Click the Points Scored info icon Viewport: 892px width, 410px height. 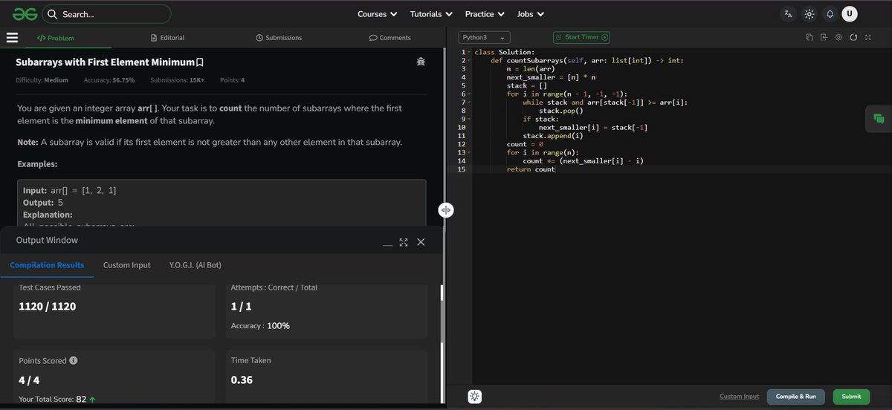pyautogui.click(x=74, y=360)
